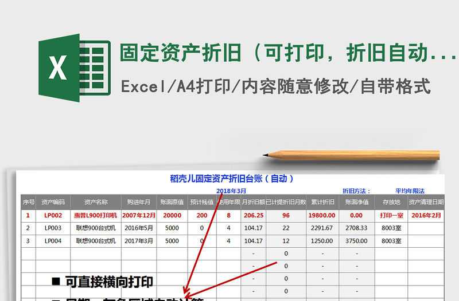Click accumulated depreciation cell 1250.00
Viewport: 459px width, 301px height.
322,241
